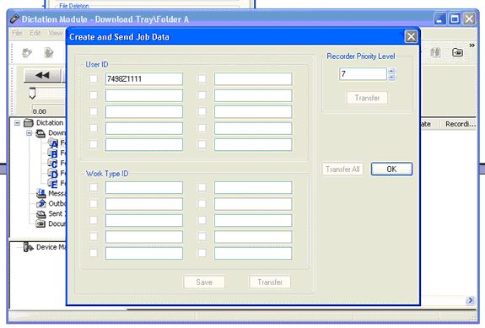This screenshot has height=328, width=485.
Task: Select the Folder A icon in tree
Action: (53, 143)
